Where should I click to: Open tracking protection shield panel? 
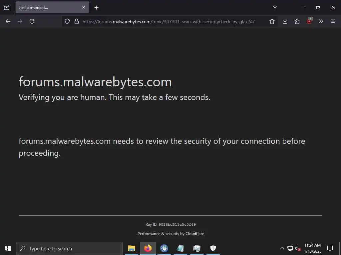pyautogui.click(x=67, y=21)
